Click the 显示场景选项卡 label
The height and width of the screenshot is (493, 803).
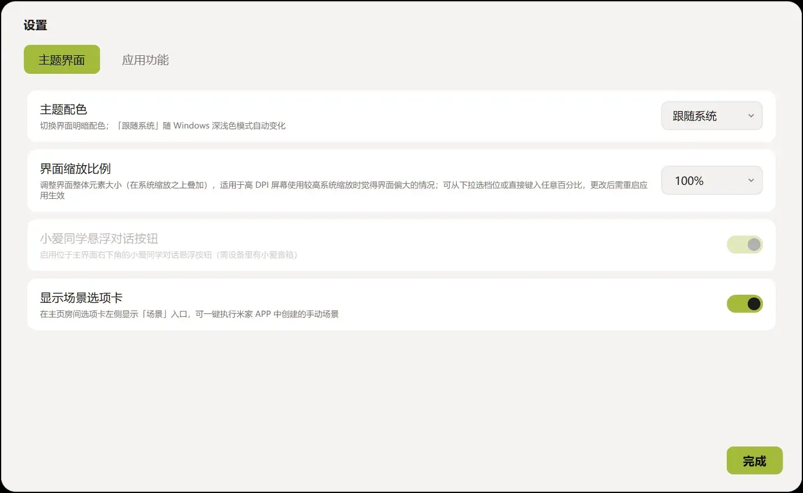tap(81, 298)
